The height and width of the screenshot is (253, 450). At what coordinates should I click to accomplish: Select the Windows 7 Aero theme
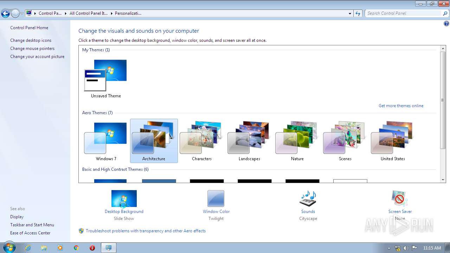[x=106, y=141]
